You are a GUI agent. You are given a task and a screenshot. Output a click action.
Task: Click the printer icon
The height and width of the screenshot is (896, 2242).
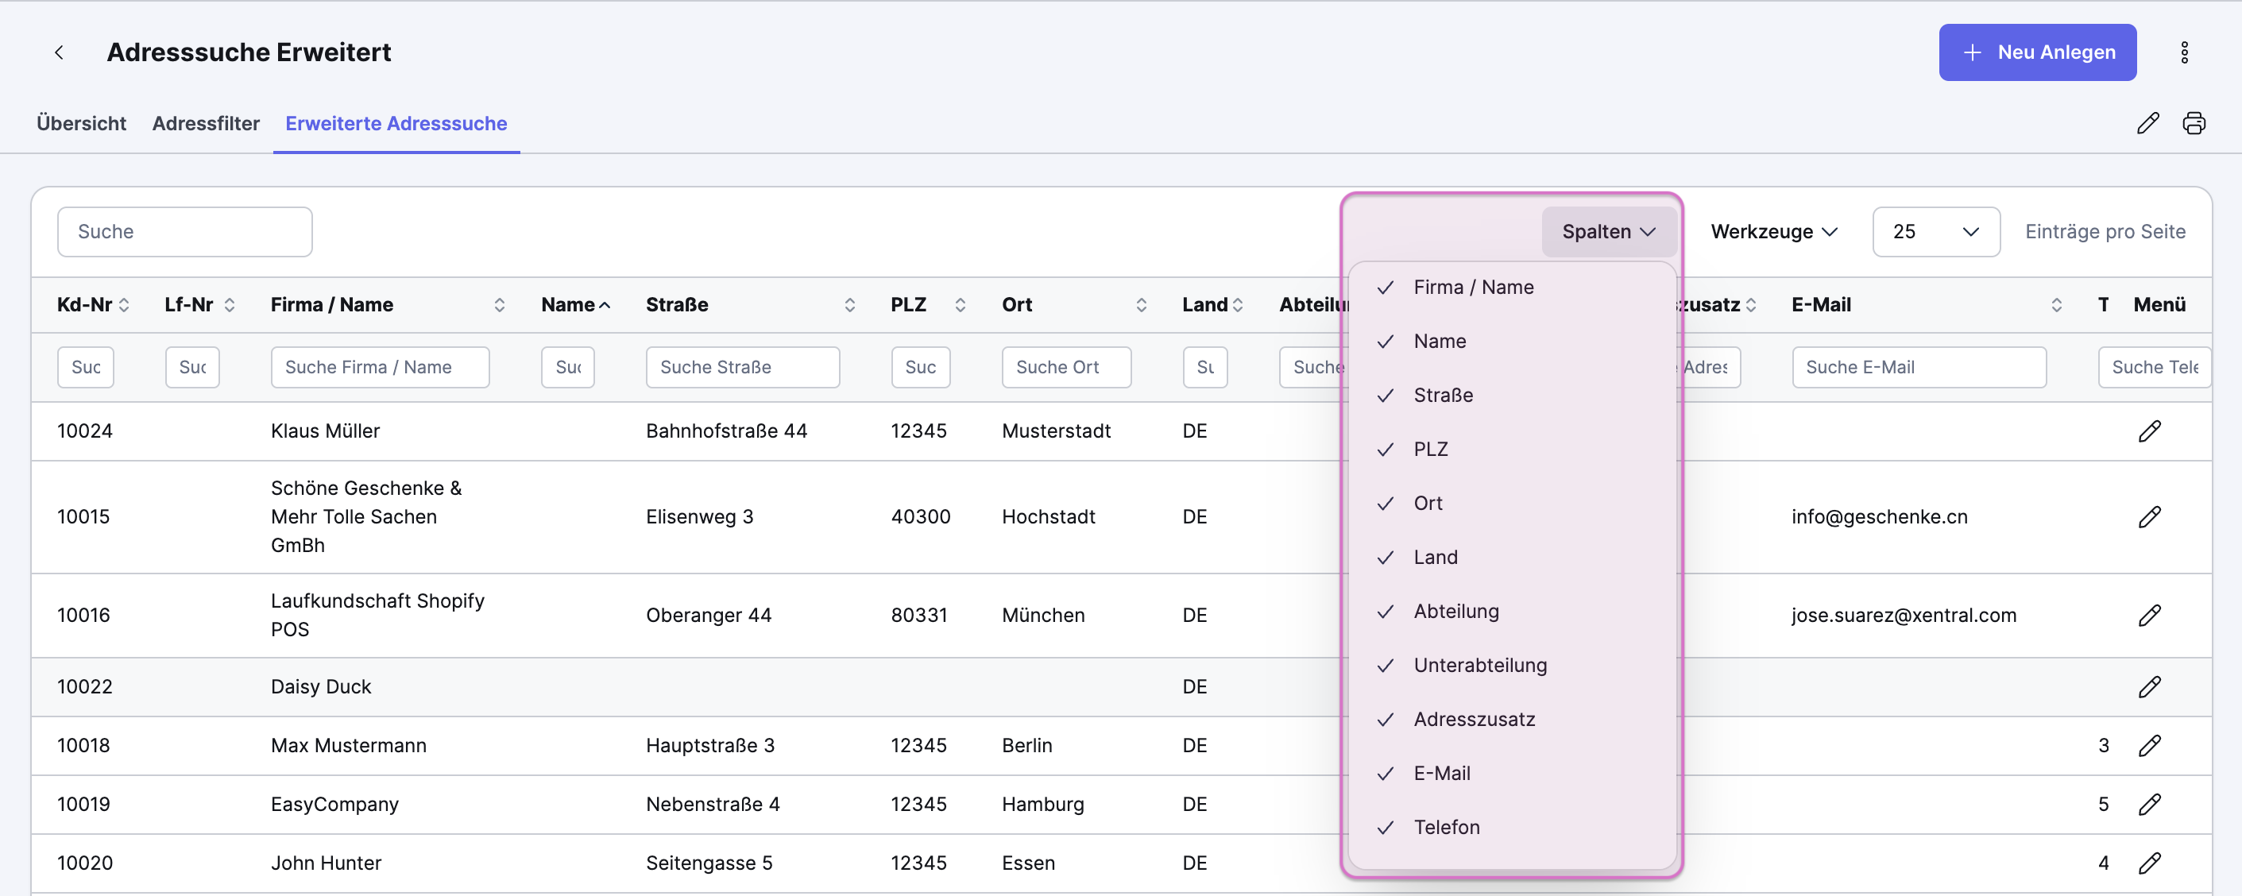point(2194,124)
